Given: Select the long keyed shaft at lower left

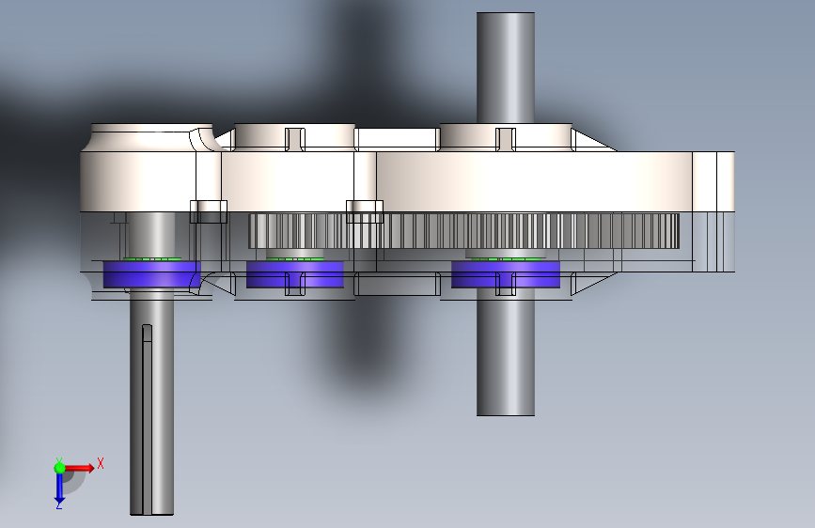Looking at the screenshot, I should [x=151, y=403].
